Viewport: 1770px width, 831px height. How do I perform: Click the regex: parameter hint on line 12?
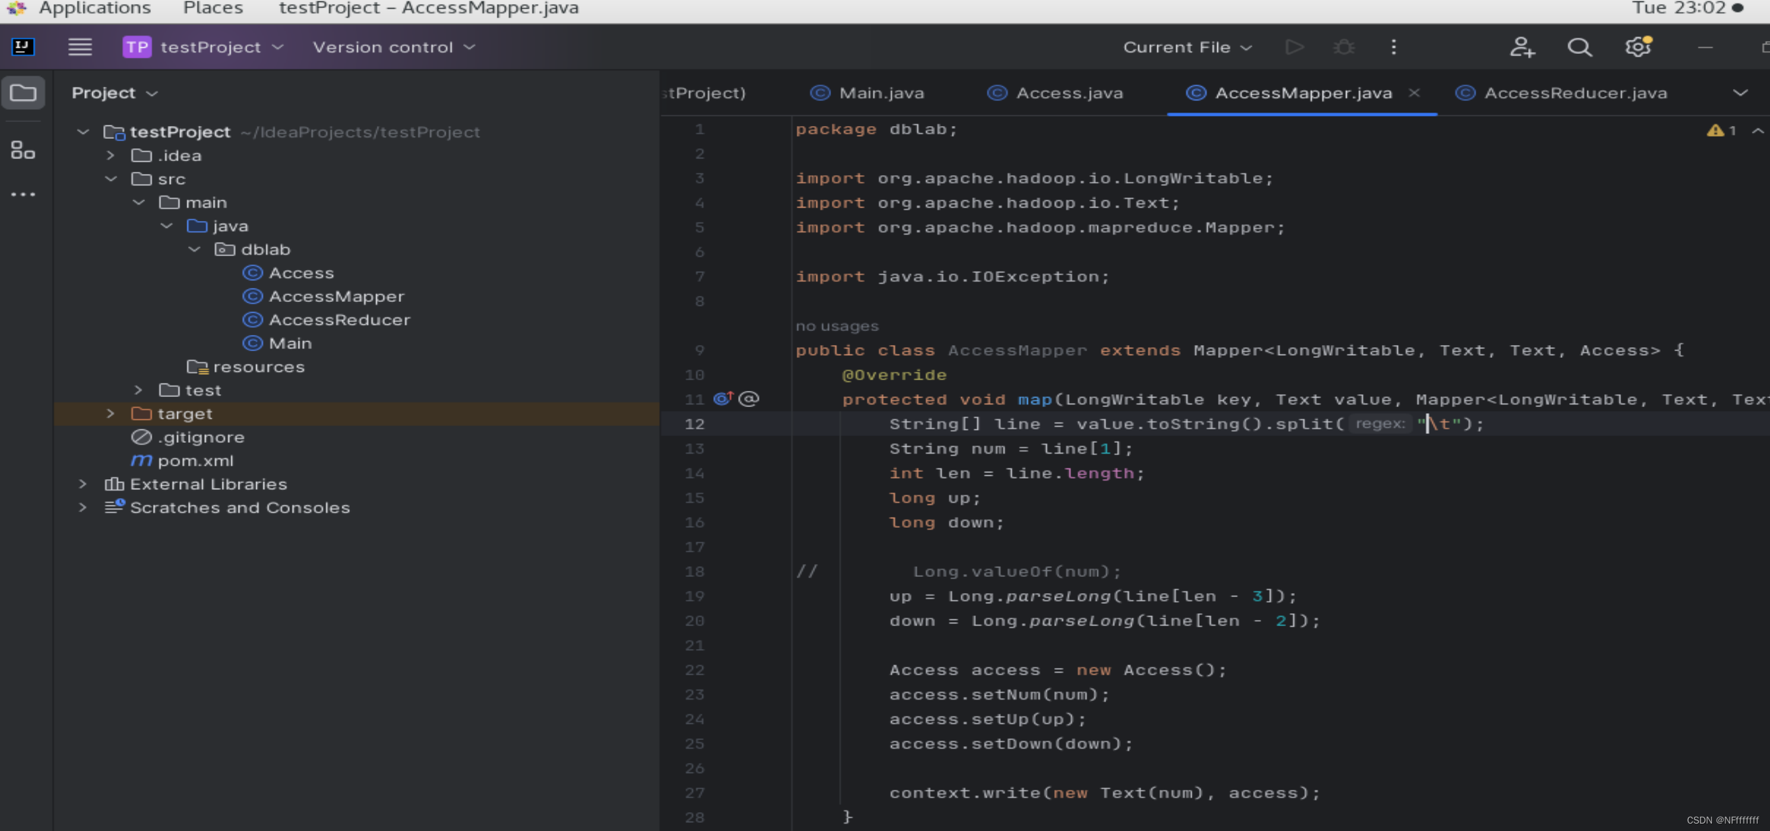click(1380, 423)
